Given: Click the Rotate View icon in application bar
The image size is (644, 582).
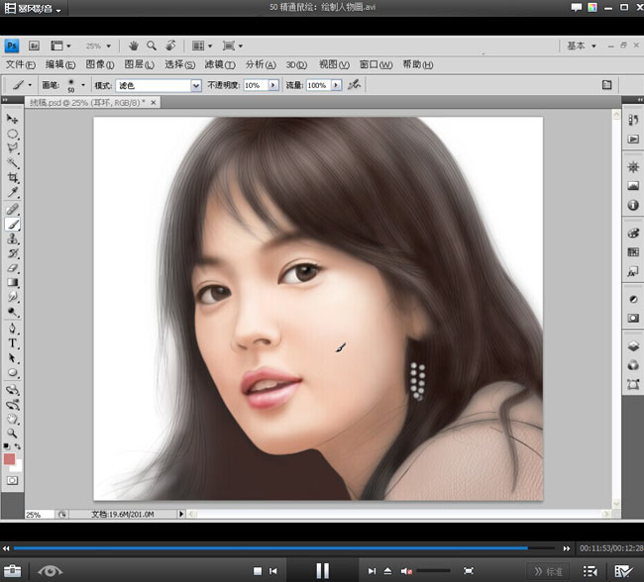Looking at the screenshot, I should [170, 46].
